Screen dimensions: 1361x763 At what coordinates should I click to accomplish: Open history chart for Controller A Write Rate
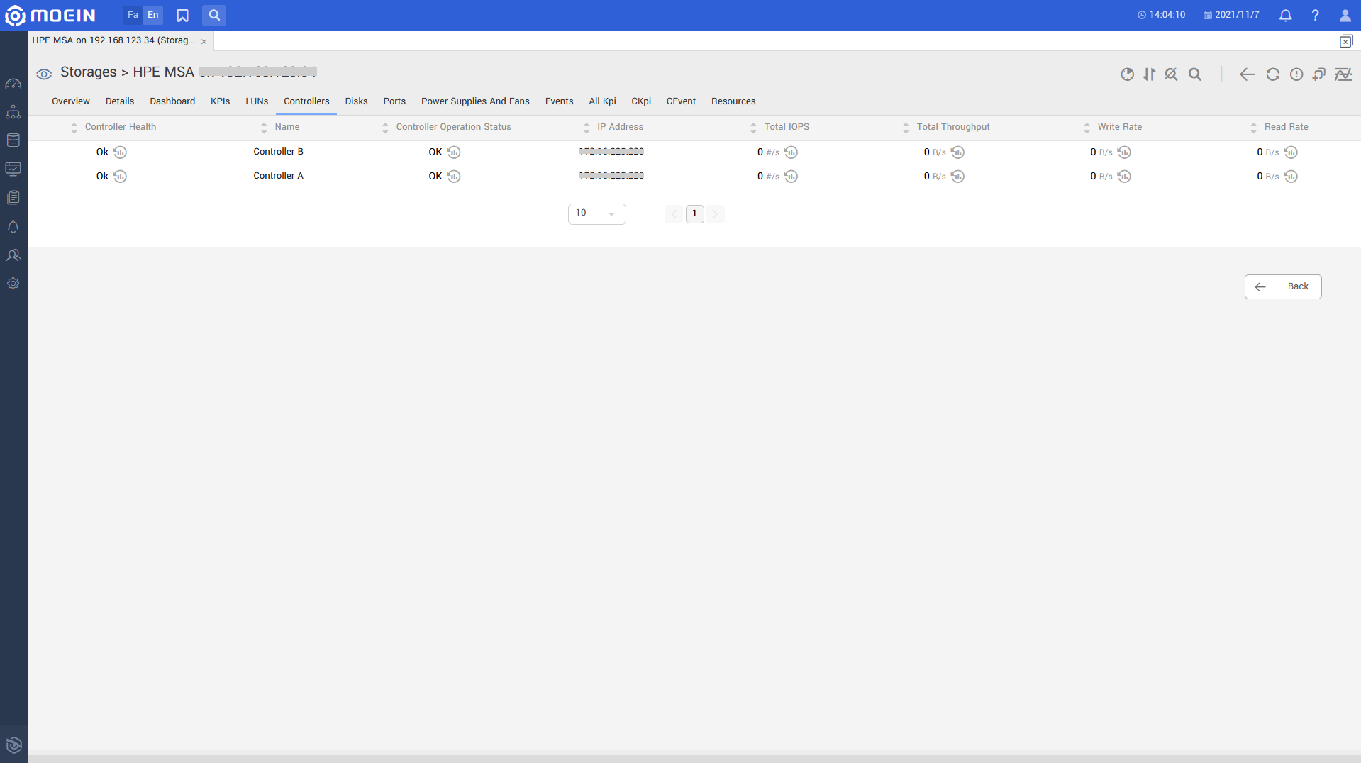coord(1124,176)
